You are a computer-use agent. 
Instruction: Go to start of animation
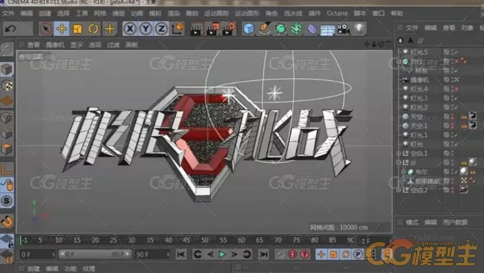(x=181, y=254)
